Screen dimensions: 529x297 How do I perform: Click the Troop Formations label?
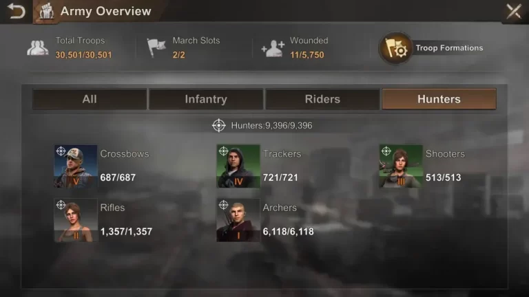(449, 48)
